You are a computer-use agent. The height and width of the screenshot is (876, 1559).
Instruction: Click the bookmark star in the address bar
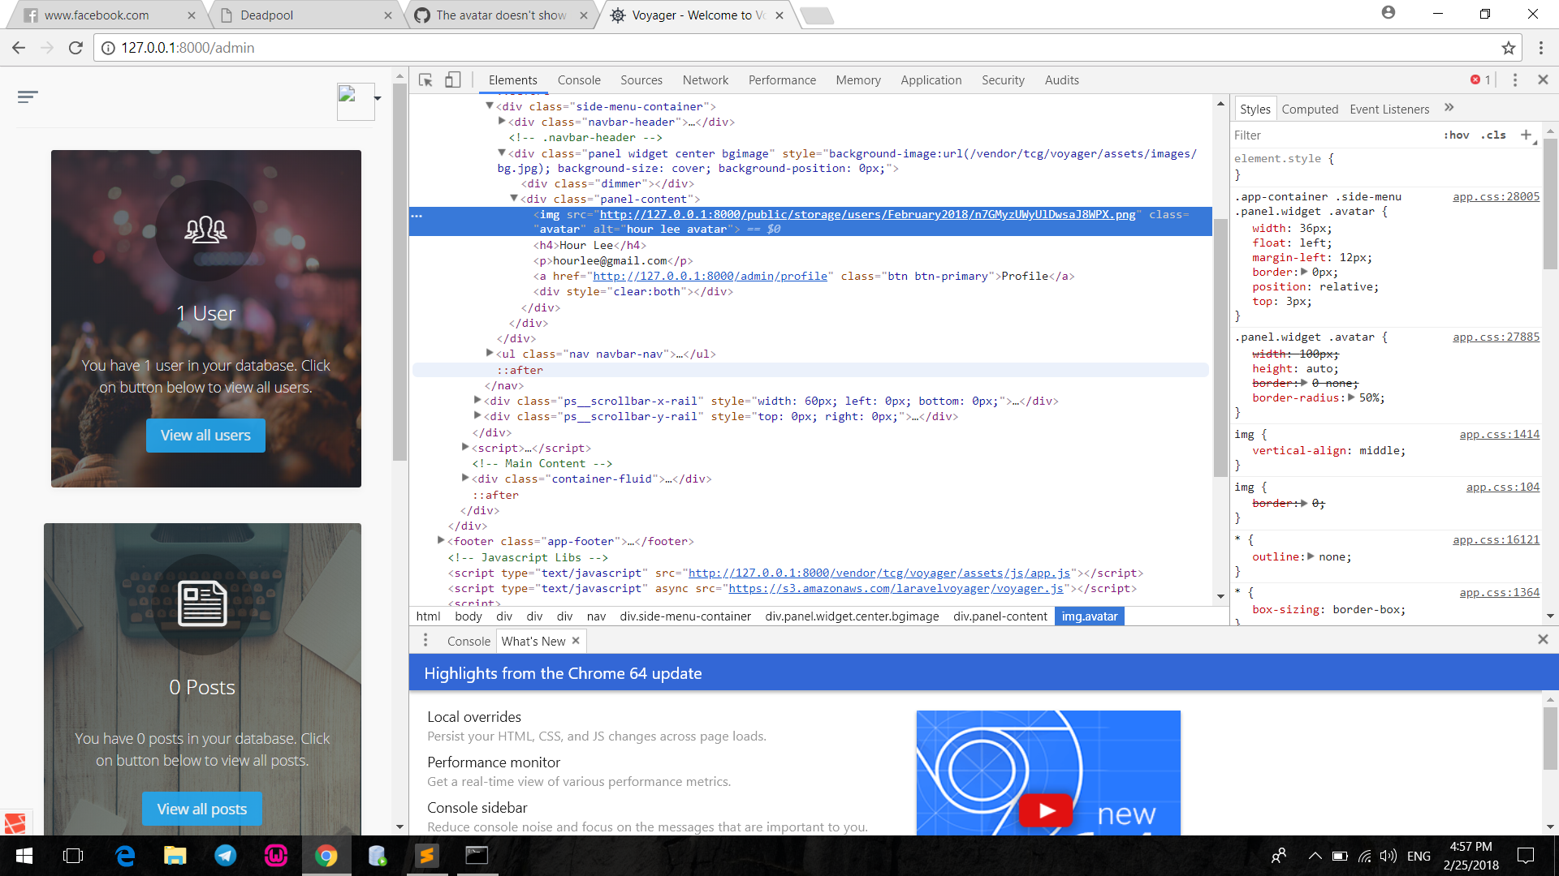click(x=1508, y=47)
